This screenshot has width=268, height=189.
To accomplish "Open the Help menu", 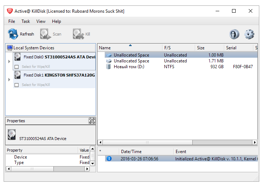I will coord(56,21).
